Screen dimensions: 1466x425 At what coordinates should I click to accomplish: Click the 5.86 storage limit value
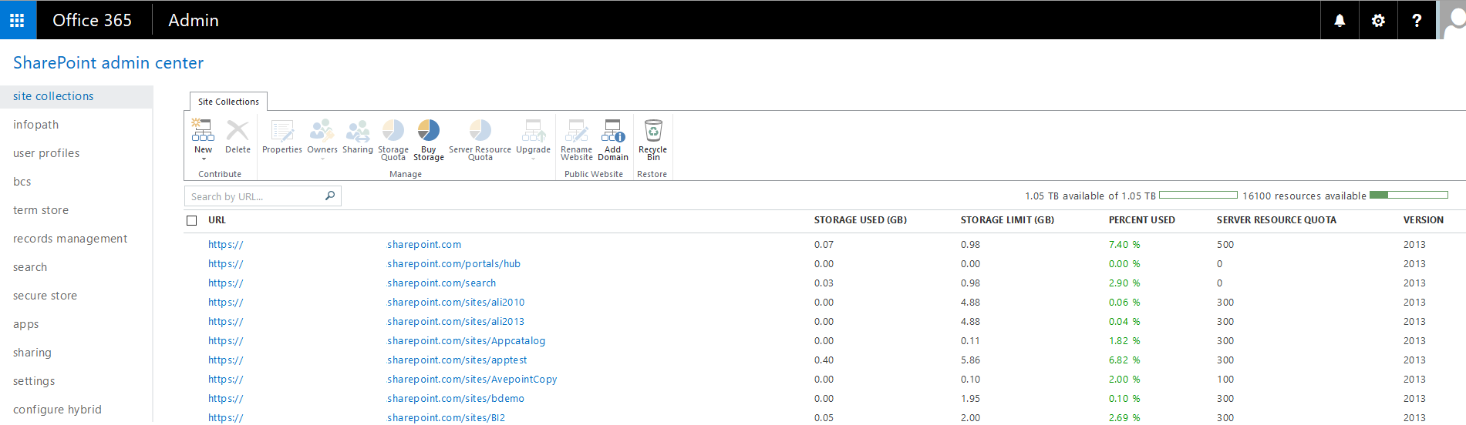coord(970,360)
